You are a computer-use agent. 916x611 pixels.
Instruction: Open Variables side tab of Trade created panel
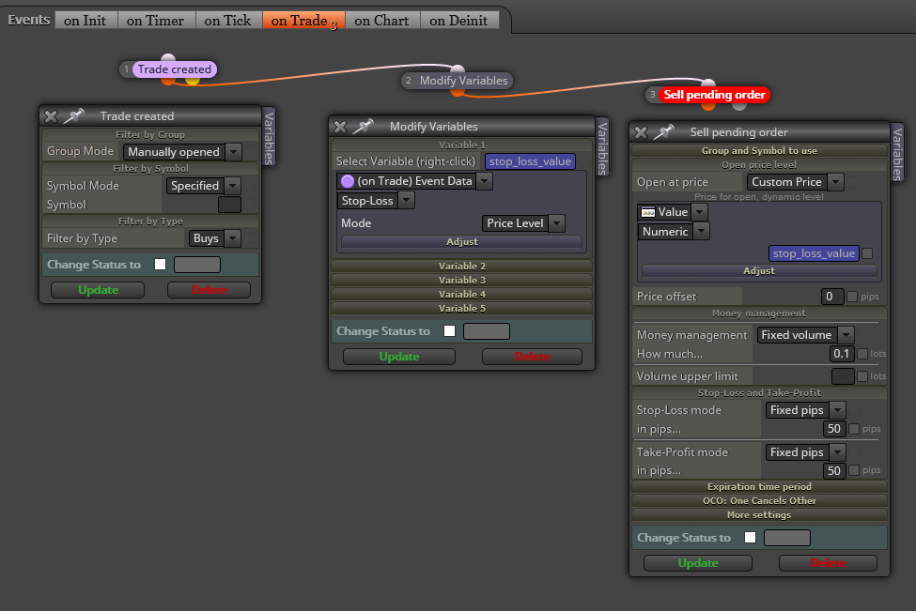[269, 137]
